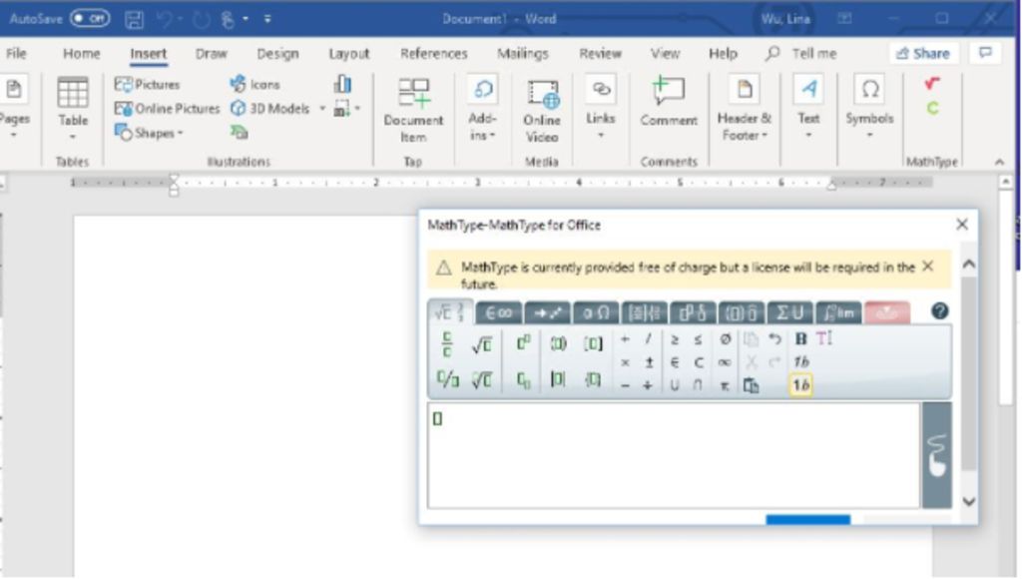Insert the infinity symbol
This screenshot has height=579, width=1022.
[725, 362]
